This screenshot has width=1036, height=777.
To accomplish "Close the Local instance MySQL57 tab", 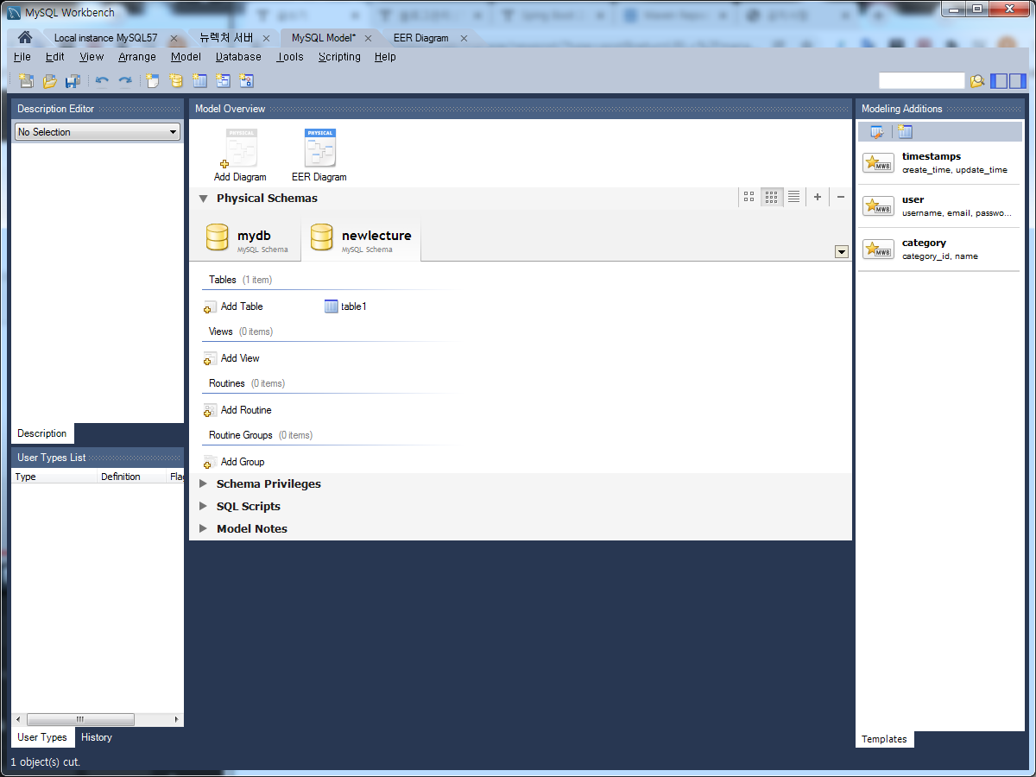I will click(x=174, y=38).
